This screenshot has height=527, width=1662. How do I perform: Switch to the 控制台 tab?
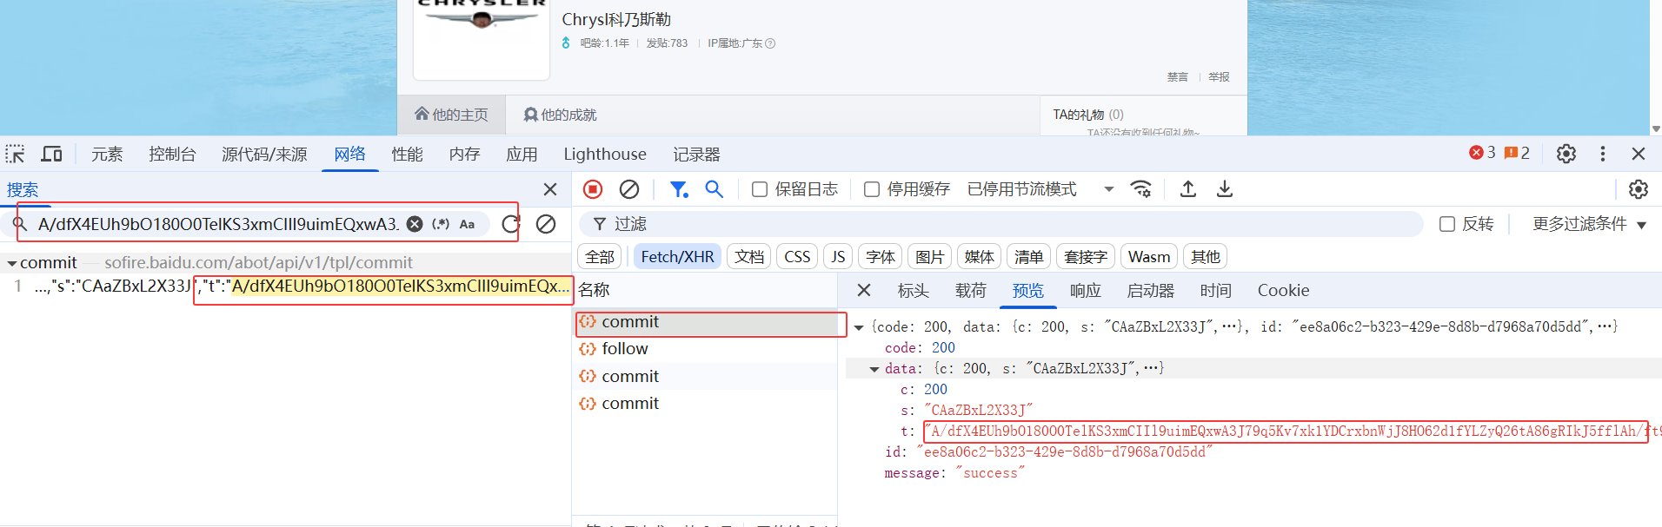[x=172, y=154]
